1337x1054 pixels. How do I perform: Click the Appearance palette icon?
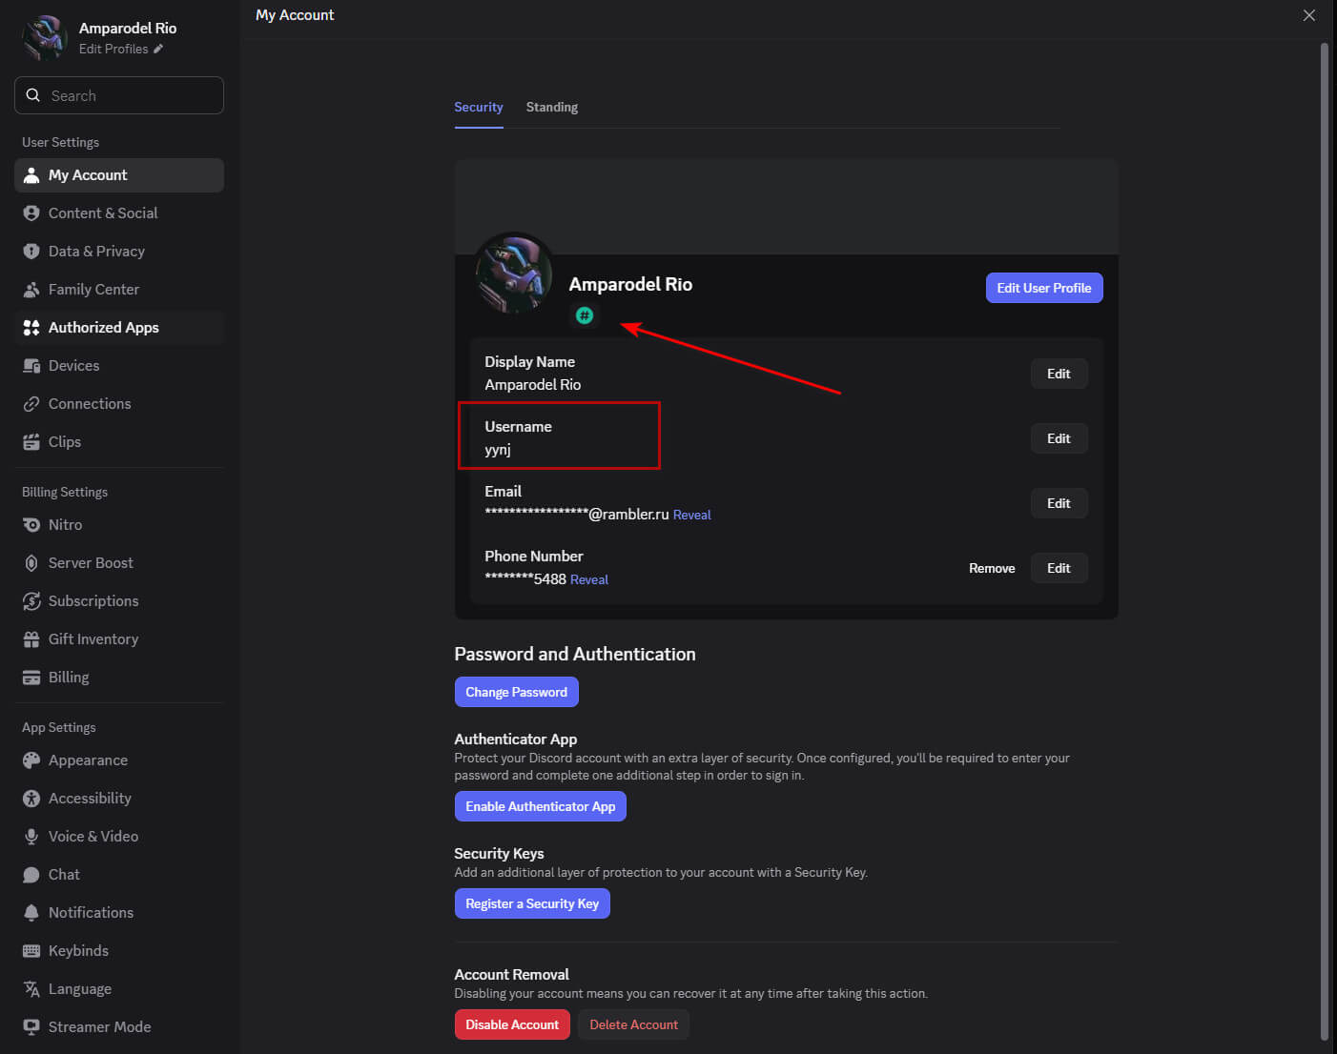coord(31,760)
